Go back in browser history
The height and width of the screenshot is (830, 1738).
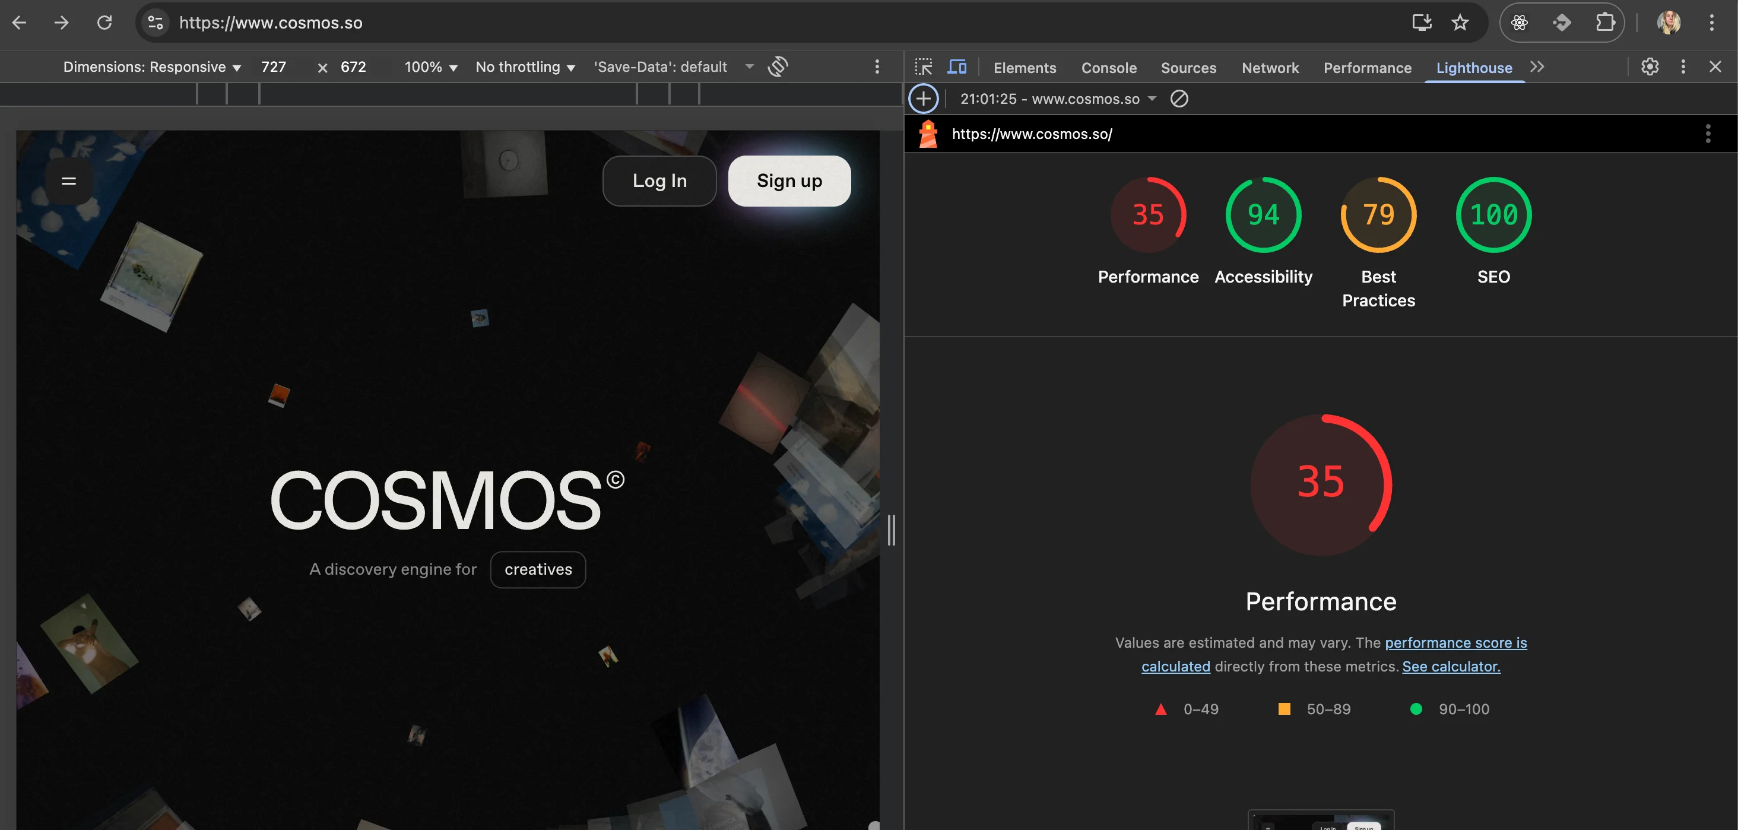point(20,23)
